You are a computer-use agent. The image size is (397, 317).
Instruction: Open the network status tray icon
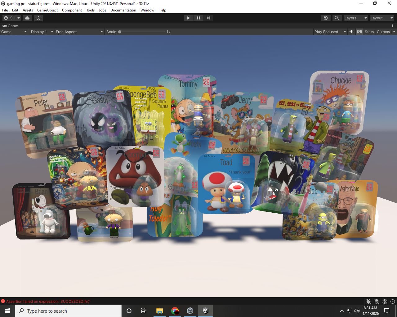tap(350, 311)
